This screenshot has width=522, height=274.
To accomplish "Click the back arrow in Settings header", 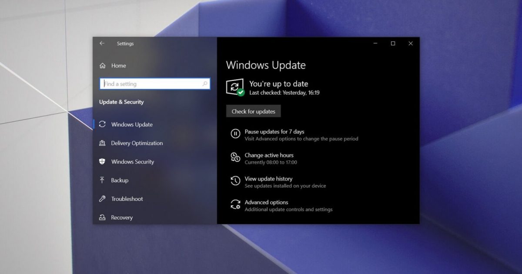I will point(102,43).
